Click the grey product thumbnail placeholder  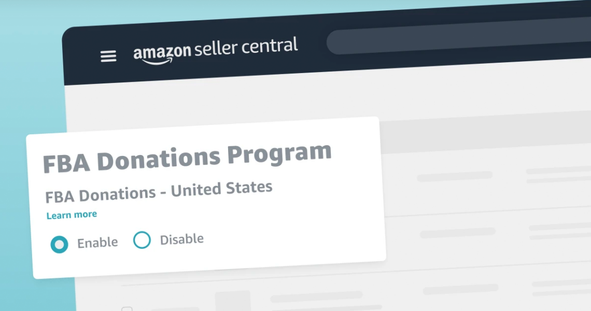coord(233,302)
